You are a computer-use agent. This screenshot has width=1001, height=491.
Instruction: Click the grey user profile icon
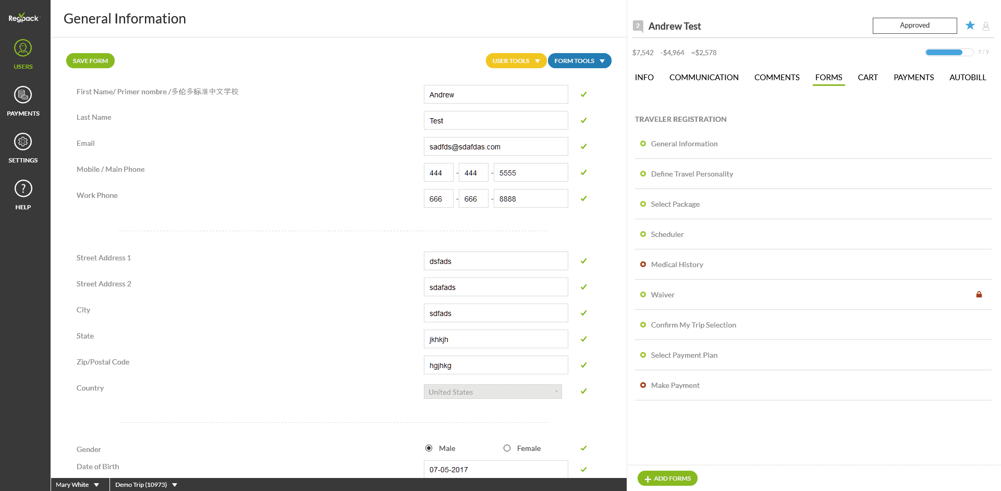(986, 26)
